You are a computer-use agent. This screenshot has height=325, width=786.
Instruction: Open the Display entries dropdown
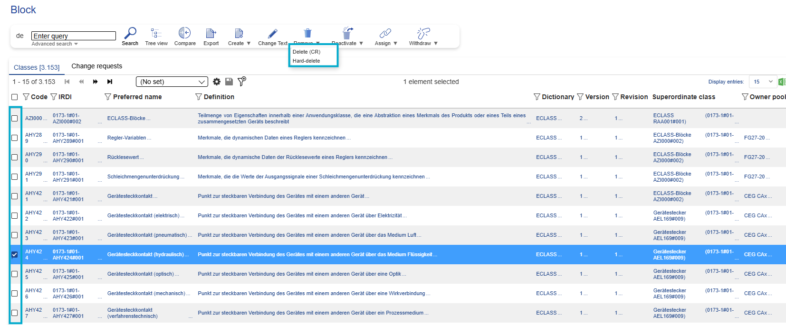point(762,82)
